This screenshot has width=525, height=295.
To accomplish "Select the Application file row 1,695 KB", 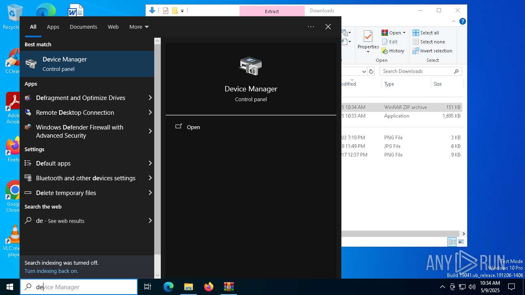I will click(x=402, y=116).
